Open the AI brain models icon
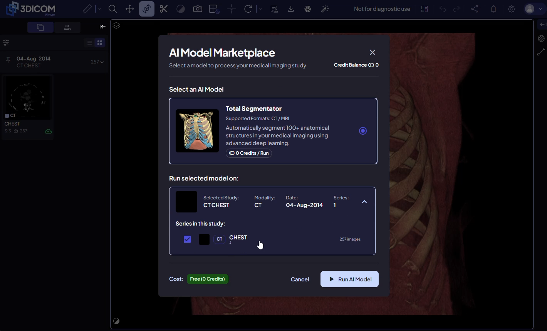Viewport: 547px width, 331px height. (308, 9)
